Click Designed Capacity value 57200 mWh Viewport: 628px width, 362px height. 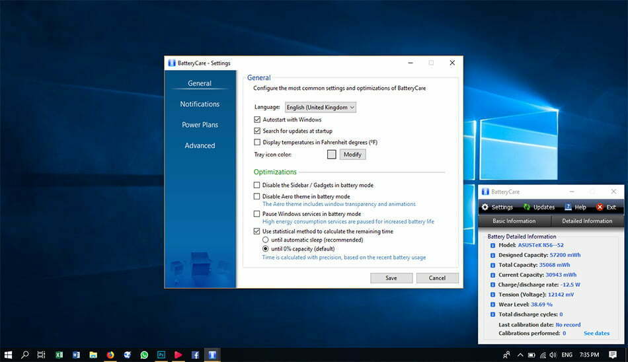pyautogui.click(x=565, y=255)
